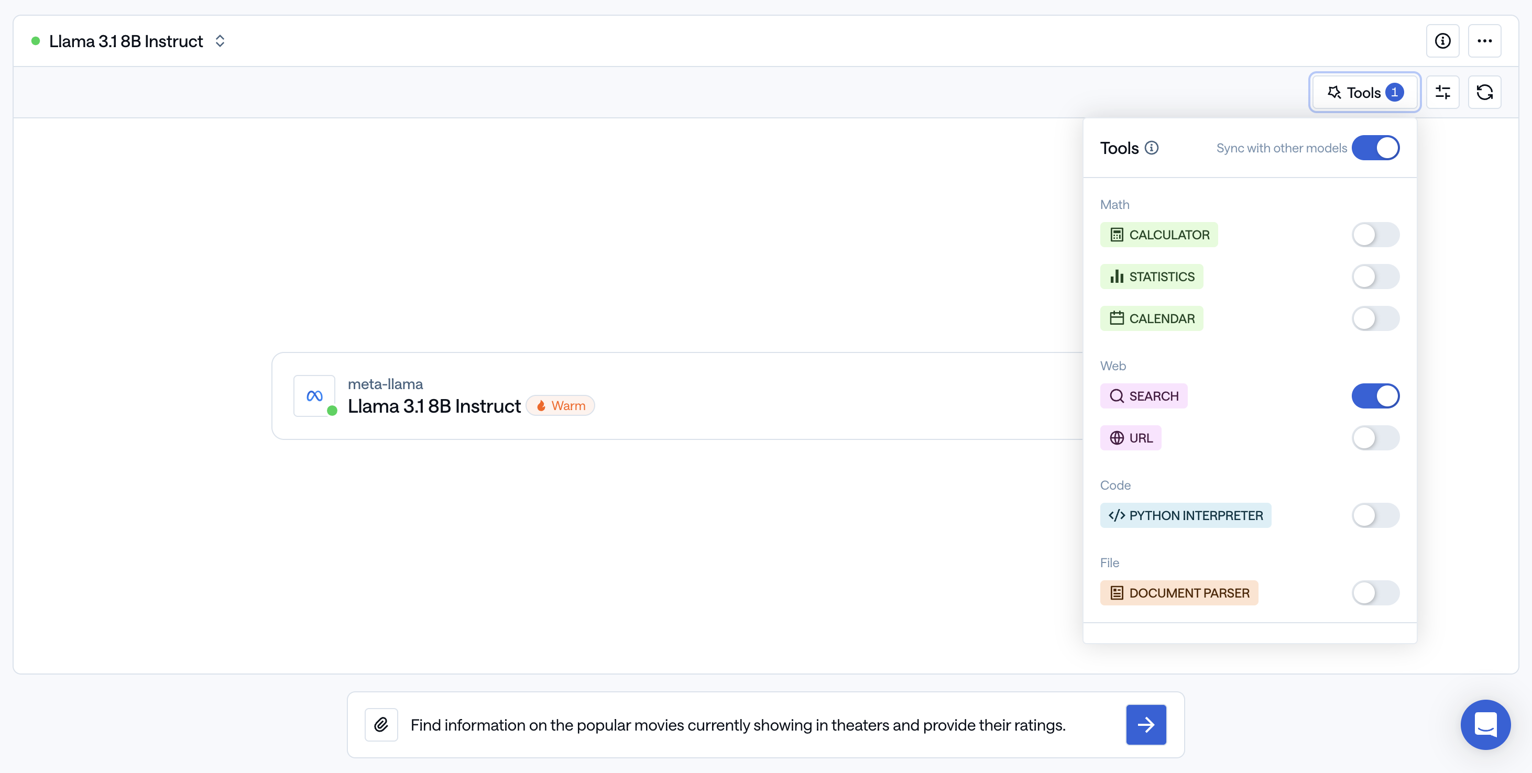Image resolution: width=1532 pixels, height=773 pixels.
Task: Click the model card title 'Llama 3.1 8B Instruct'
Action: click(434, 406)
